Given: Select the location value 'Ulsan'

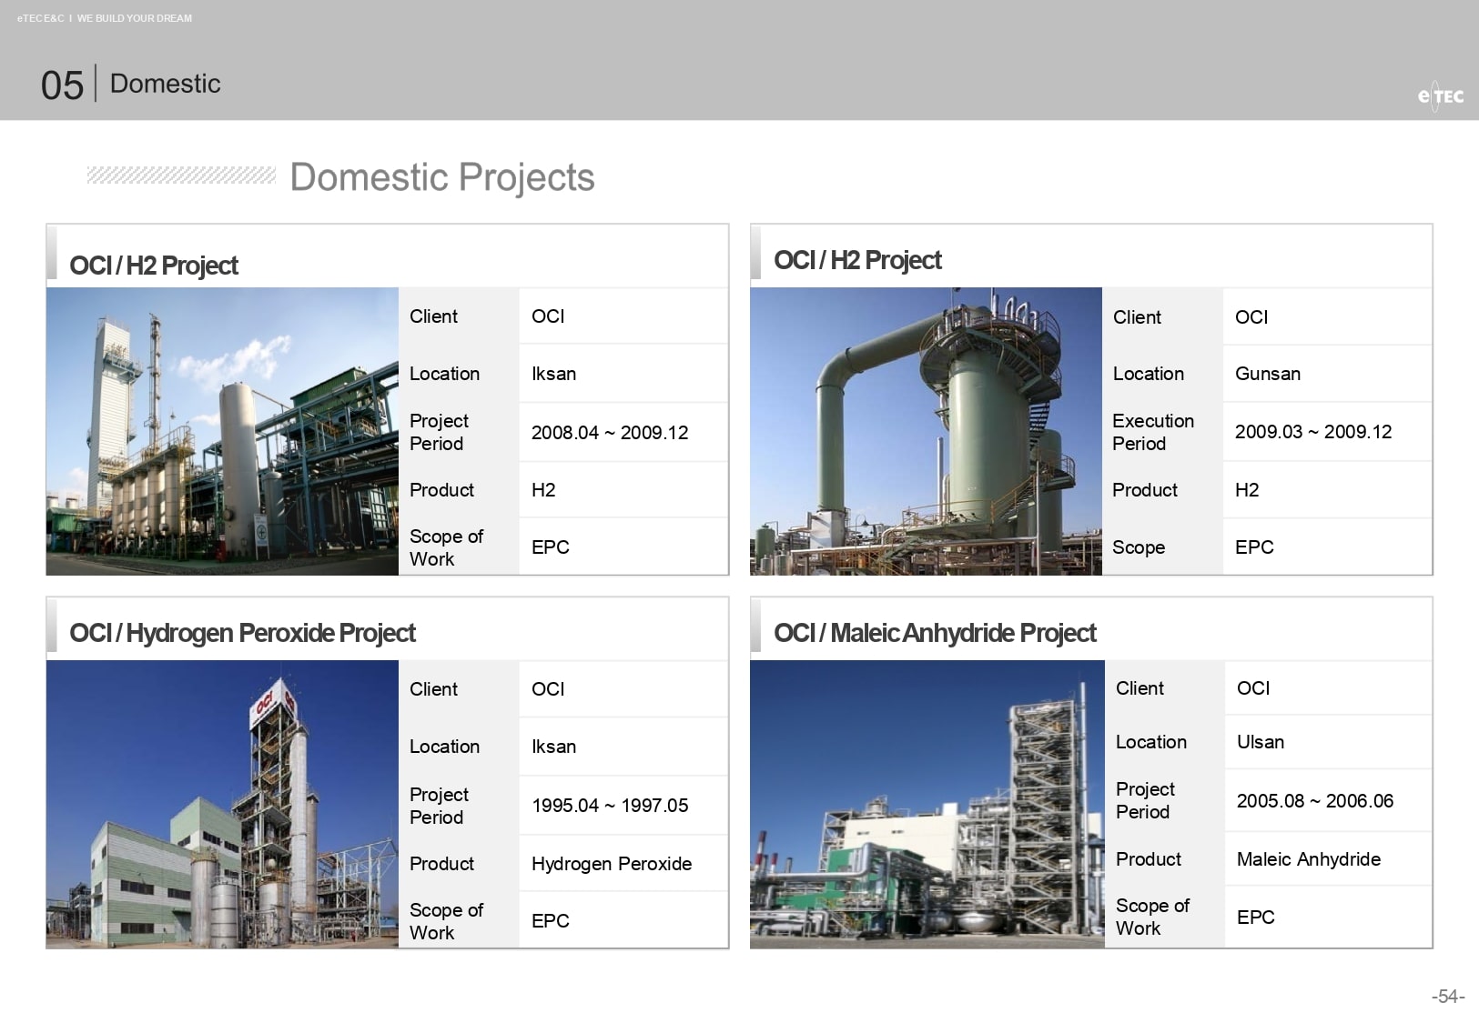Looking at the screenshot, I should click(x=1261, y=742).
